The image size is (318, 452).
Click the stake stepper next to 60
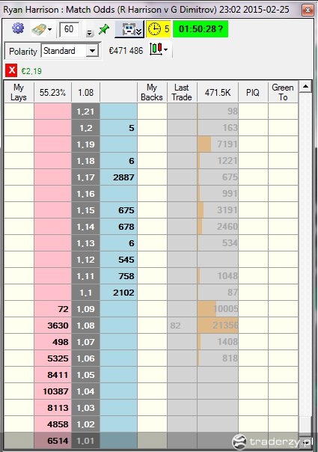[89, 33]
